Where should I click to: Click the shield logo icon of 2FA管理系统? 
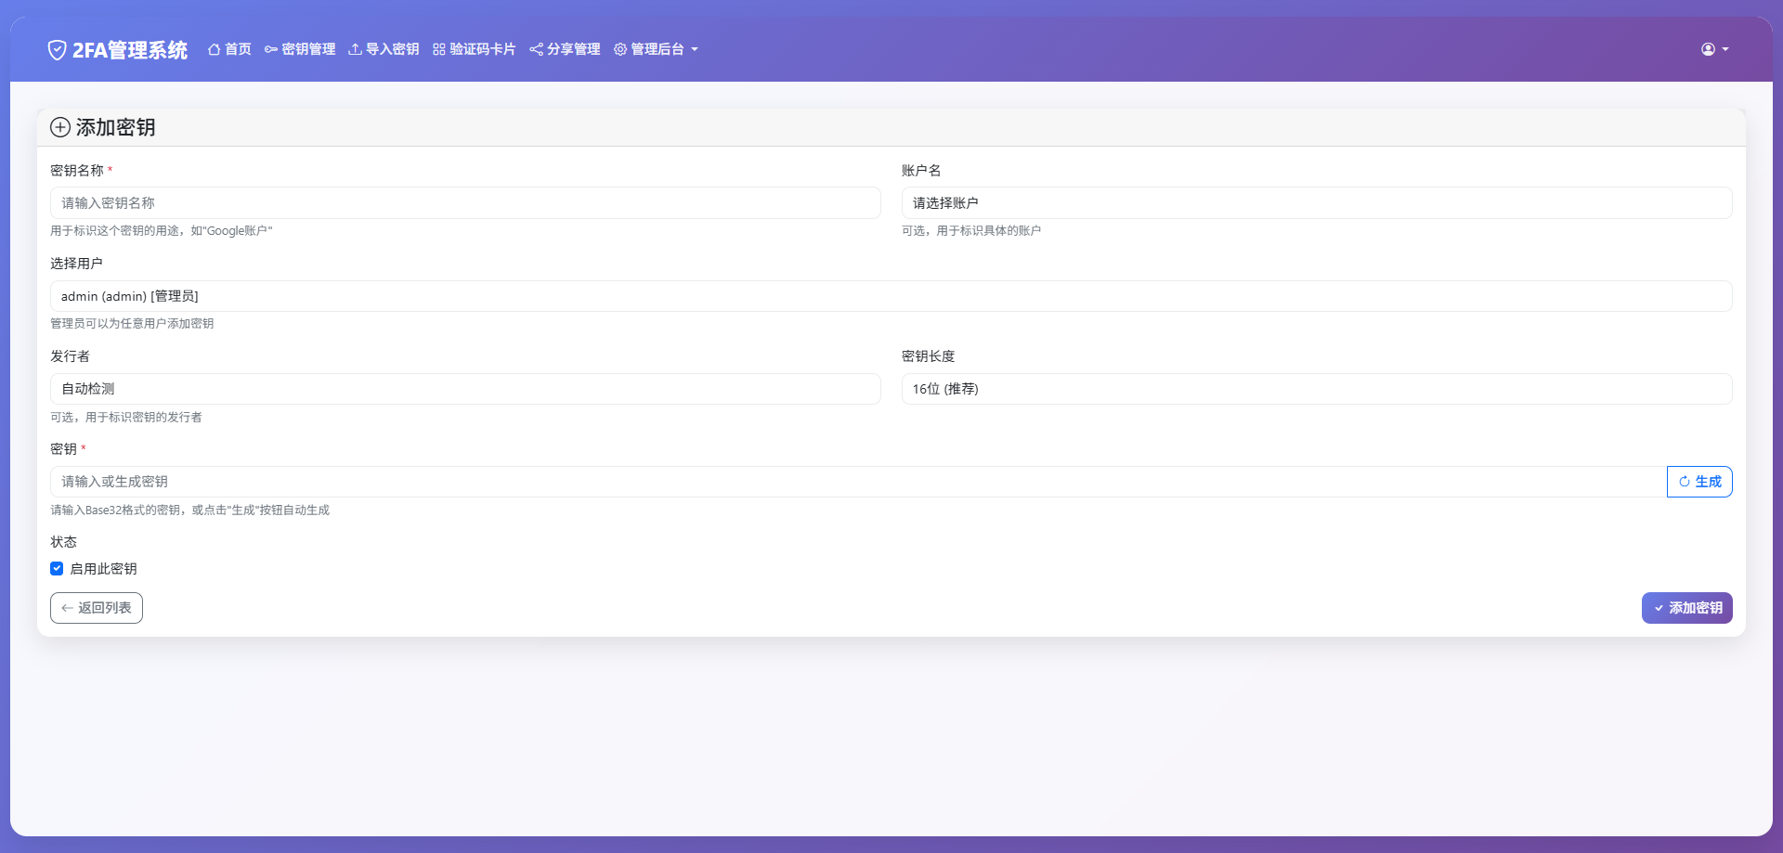(x=57, y=49)
